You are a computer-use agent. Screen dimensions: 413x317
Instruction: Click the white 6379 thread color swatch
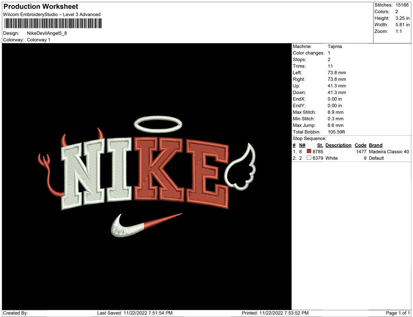309,158
